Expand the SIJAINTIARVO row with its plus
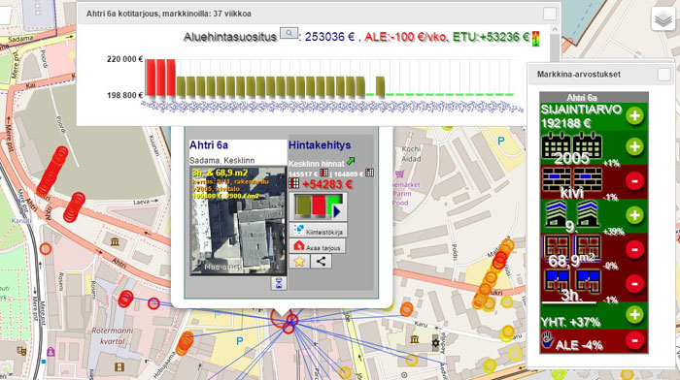The width and height of the screenshot is (680, 380). pyautogui.click(x=634, y=116)
